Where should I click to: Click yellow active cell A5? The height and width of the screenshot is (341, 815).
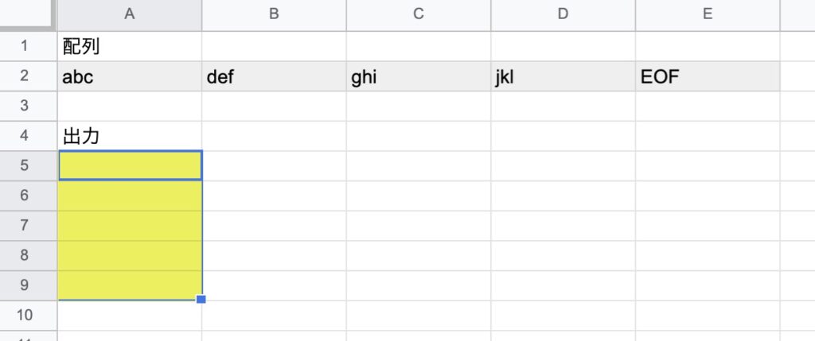(130, 165)
